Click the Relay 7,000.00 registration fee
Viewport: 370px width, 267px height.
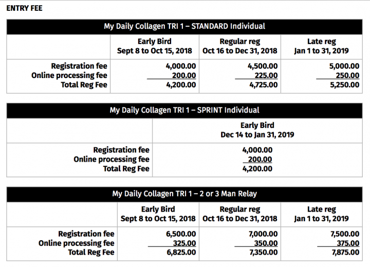point(263,234)
